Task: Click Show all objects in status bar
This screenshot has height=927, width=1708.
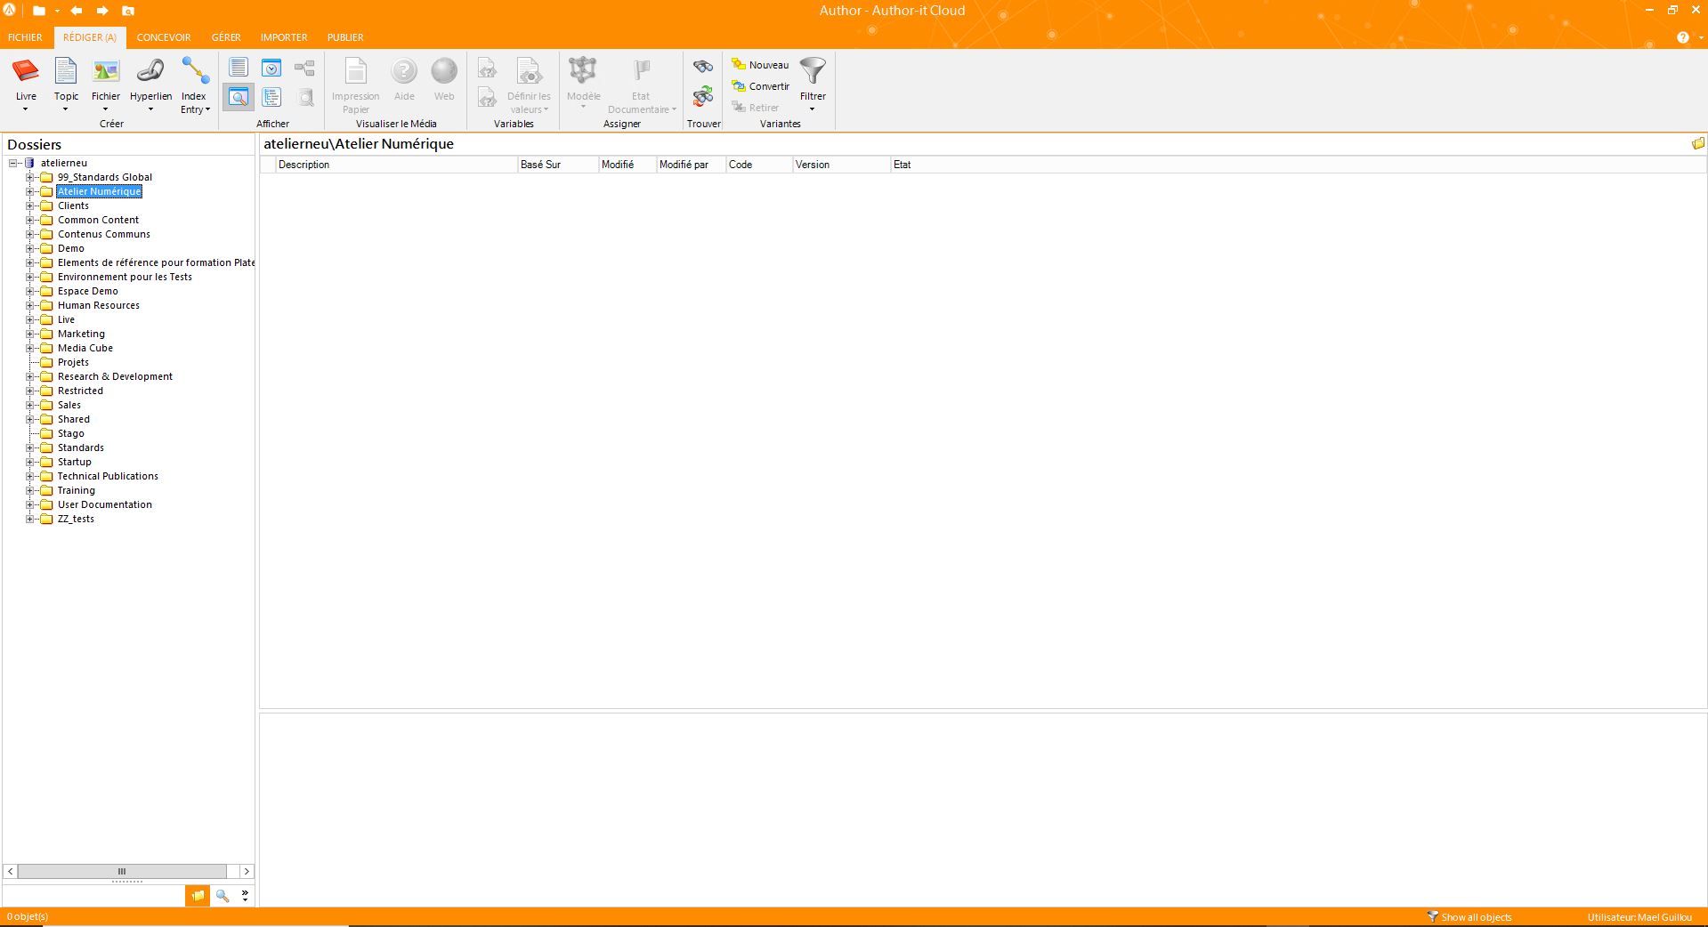Action: 1469,917
